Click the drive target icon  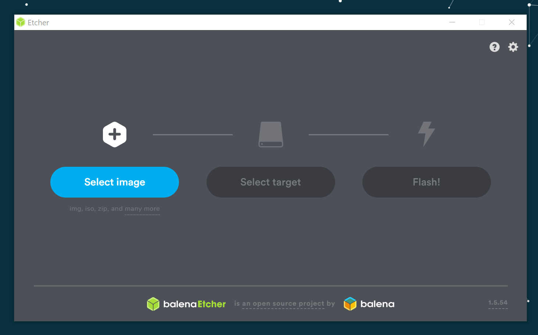(271, 135)
